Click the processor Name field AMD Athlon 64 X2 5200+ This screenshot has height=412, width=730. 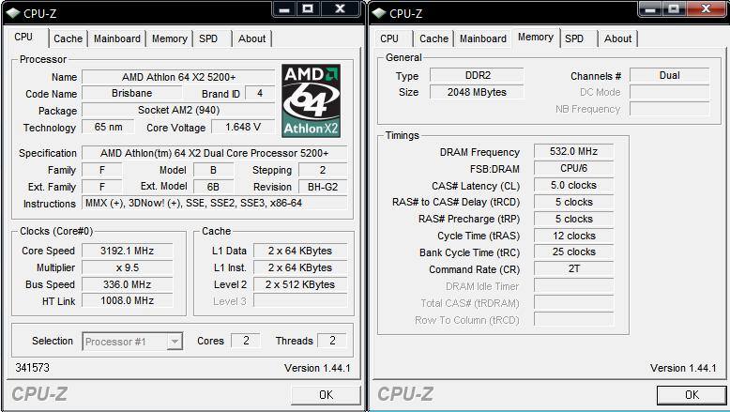pos(179,77)
